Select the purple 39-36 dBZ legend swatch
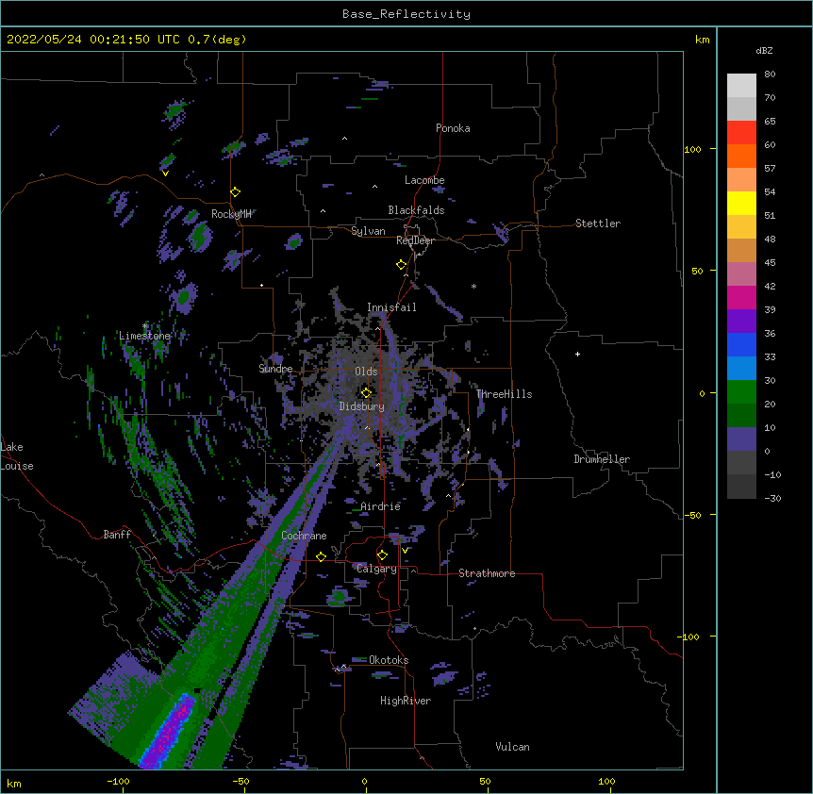 (741, 322)
